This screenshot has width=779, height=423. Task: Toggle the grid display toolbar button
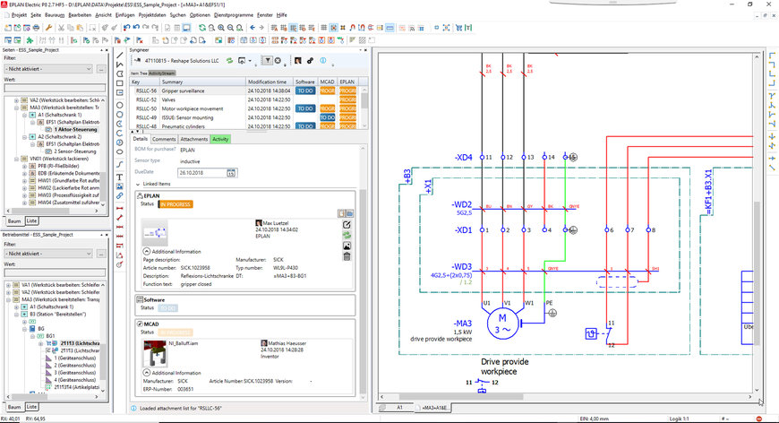324,28
